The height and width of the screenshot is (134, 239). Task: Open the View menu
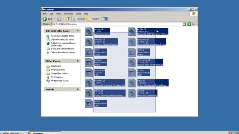coord(59,14)
